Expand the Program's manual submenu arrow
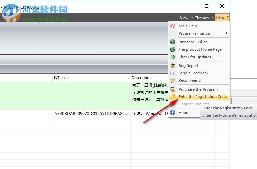The width and height of the screenshot is (257, 169). point(227,33)
